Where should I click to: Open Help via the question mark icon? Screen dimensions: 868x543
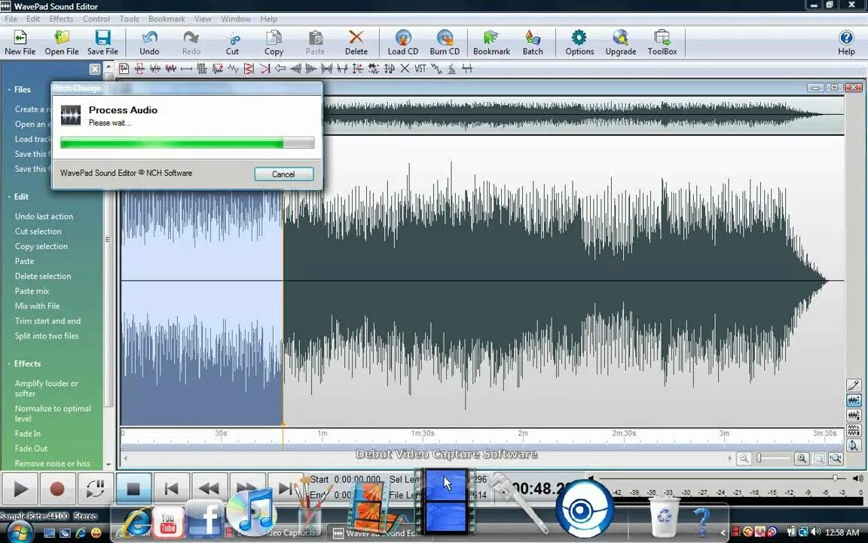(x=846, y=43)
